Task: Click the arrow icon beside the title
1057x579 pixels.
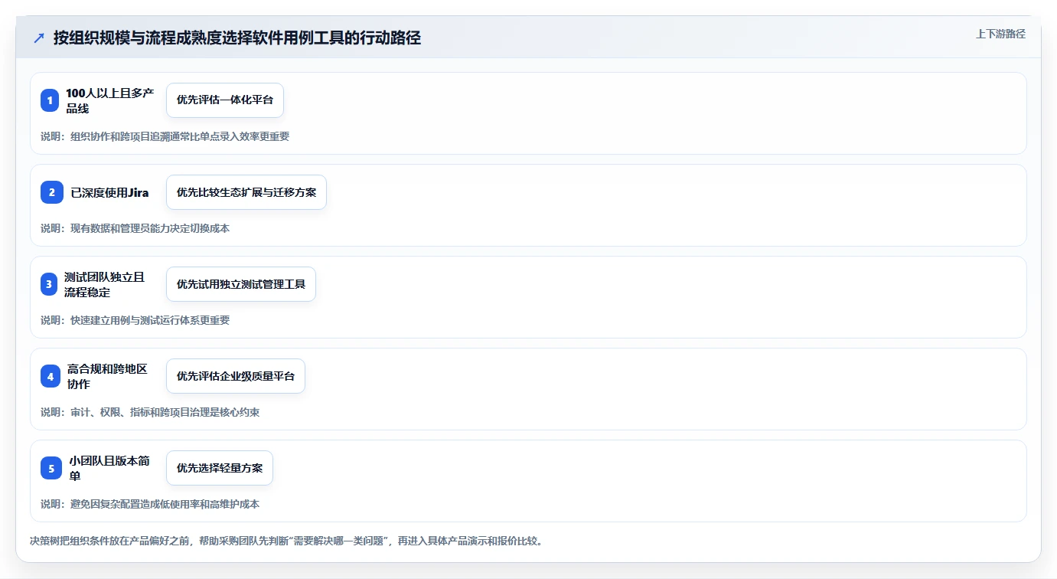Action: tap(39, 38)
